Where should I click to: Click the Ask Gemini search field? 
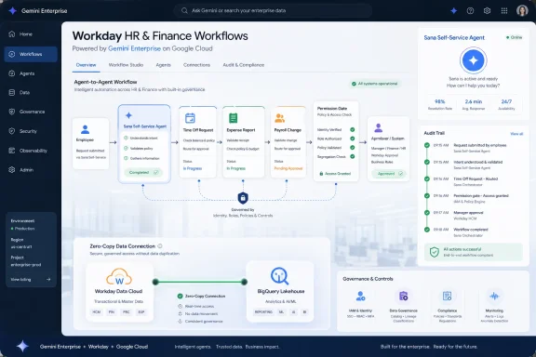click(x=273, y=10)
